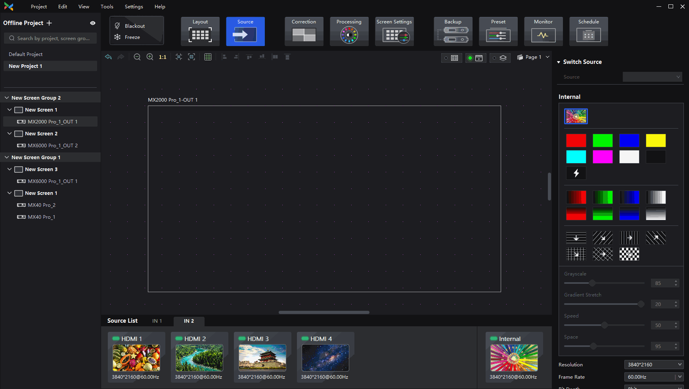The height and width of the screenshot is (389, 689).
Task: Select the checkerboard test pattern
Action: tap(629, 254)
